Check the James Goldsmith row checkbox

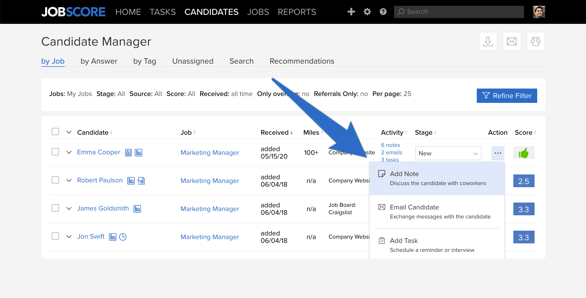pos(55,208)
